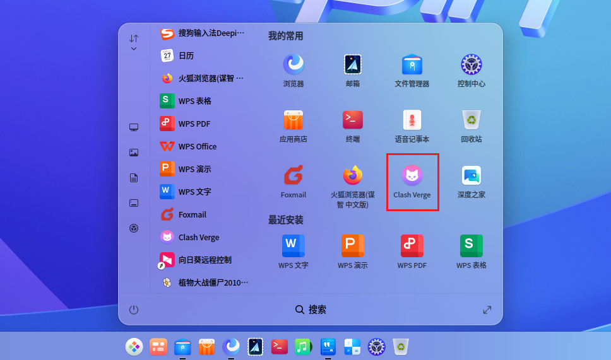The image size is (611, 360).
Task: Click the 搜索 search field
Action: pyautogui.click(x=311, y=310)
